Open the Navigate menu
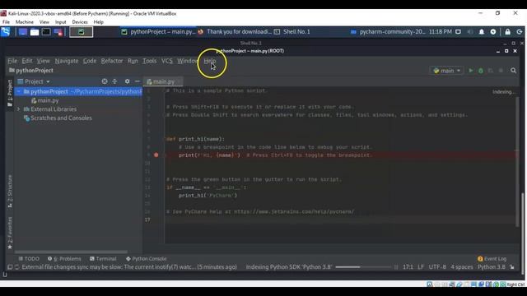The width and height of the screenshot is (527, 296). pyautogui.click(x=67, y=61)
